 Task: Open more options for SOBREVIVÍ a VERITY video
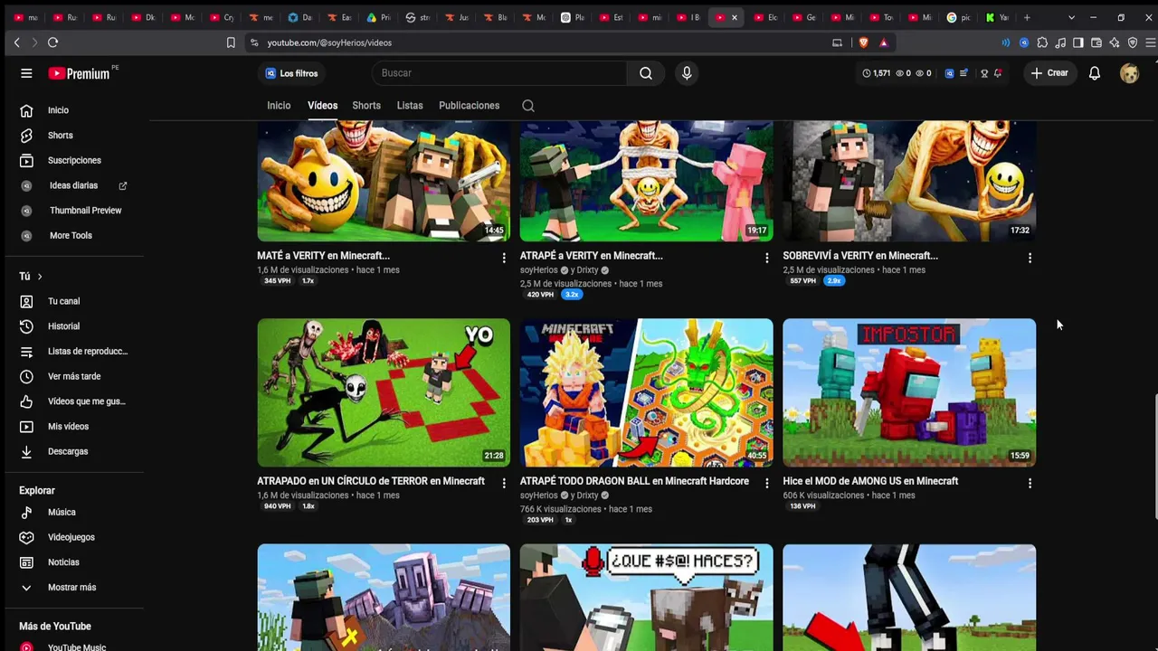pos(1030,258)
